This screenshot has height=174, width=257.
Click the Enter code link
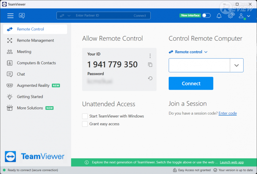(x=228, y=113)
